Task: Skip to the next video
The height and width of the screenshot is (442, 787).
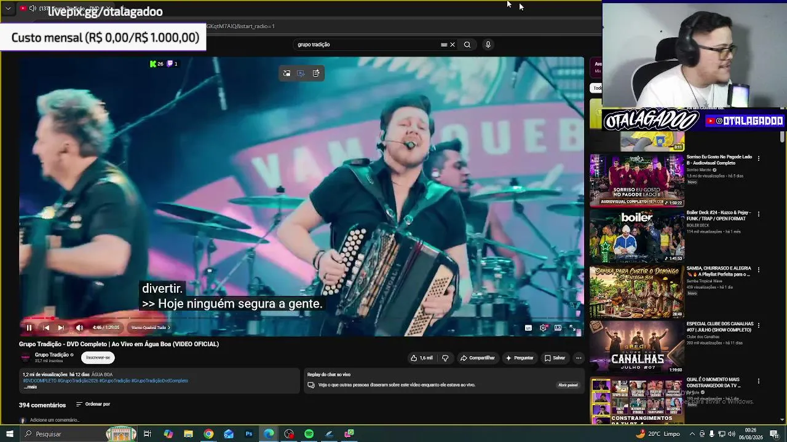Action: click(x=61, y=328)
